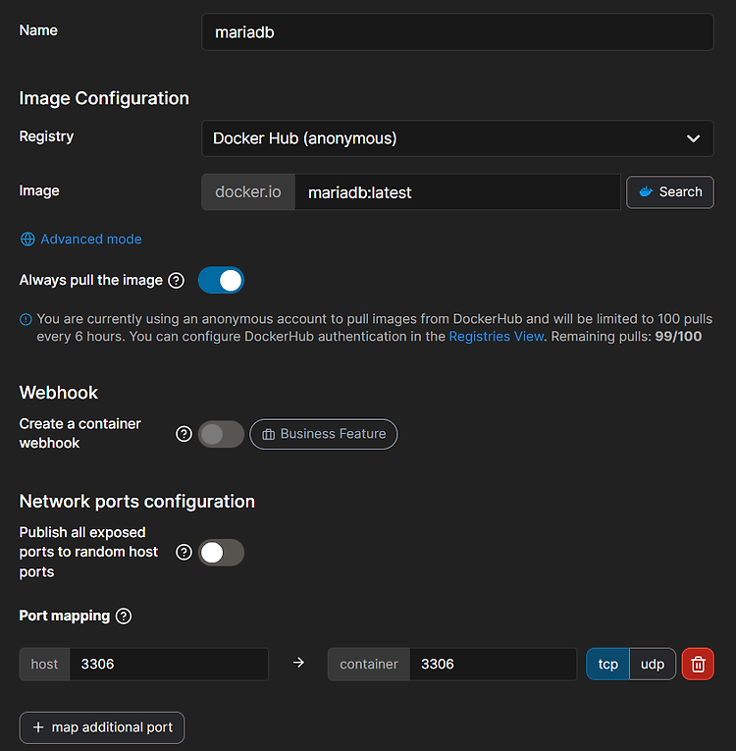Delete the 3306 port mapping with trash icon

coord(698,665)
